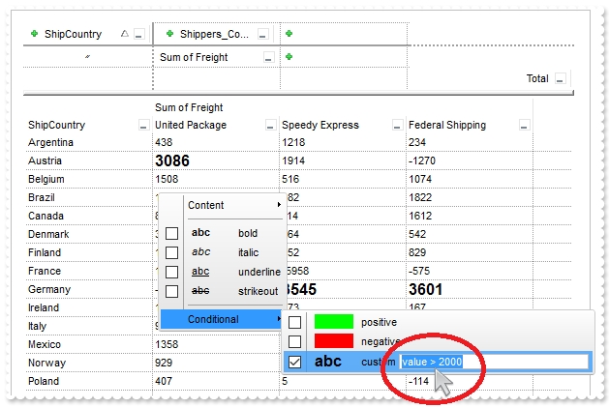Click the green plus icon beside ShipCountry
This screenshot has height=408, width=609.
coord(36,34)
